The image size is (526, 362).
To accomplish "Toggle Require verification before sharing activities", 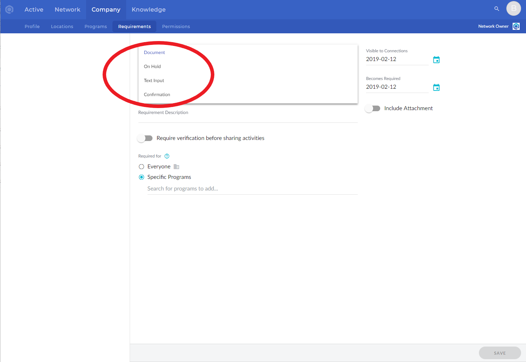I will coord(145,138).
